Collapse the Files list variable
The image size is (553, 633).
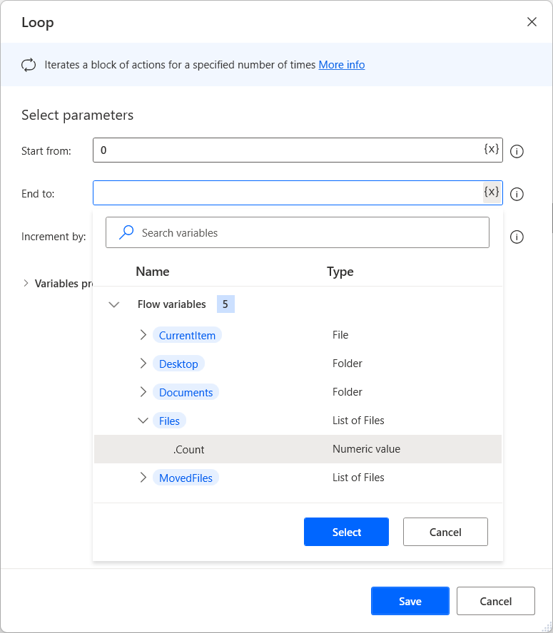click(x=143, y=420)
